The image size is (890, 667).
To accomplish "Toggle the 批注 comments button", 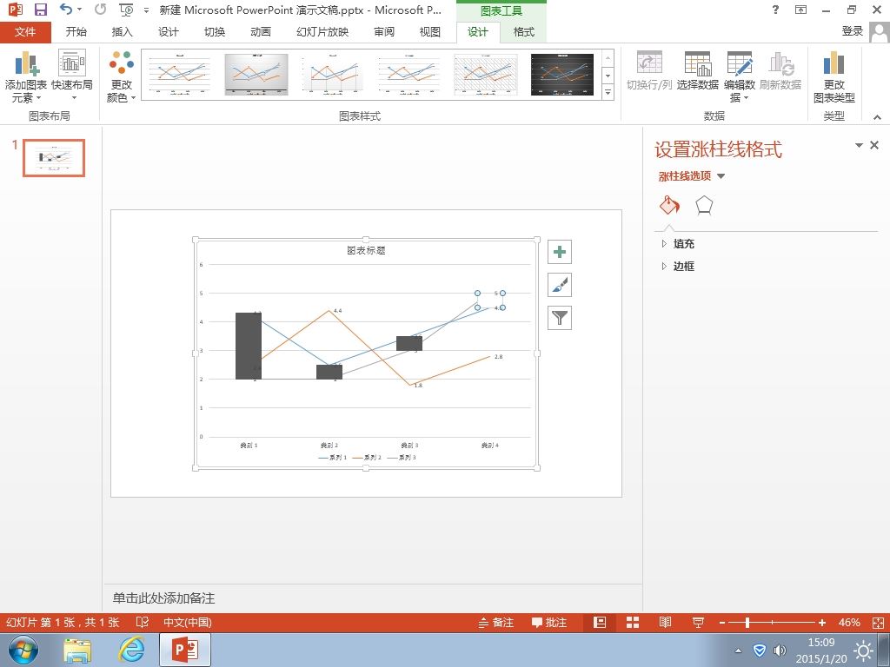I will (x=549, y=623).
